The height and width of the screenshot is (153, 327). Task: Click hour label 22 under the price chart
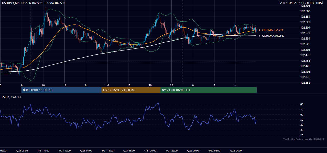point(171,85)
